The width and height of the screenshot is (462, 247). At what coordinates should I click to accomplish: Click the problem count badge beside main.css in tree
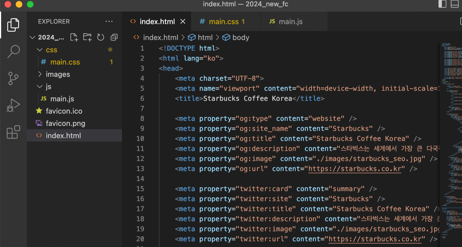tap(111, 62)
